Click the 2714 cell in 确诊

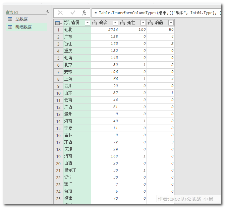click(105, 30)
